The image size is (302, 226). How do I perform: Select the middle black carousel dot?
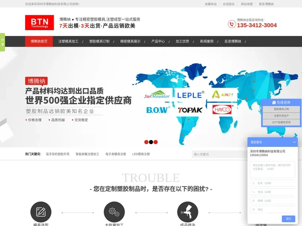[x=151, y=142]
